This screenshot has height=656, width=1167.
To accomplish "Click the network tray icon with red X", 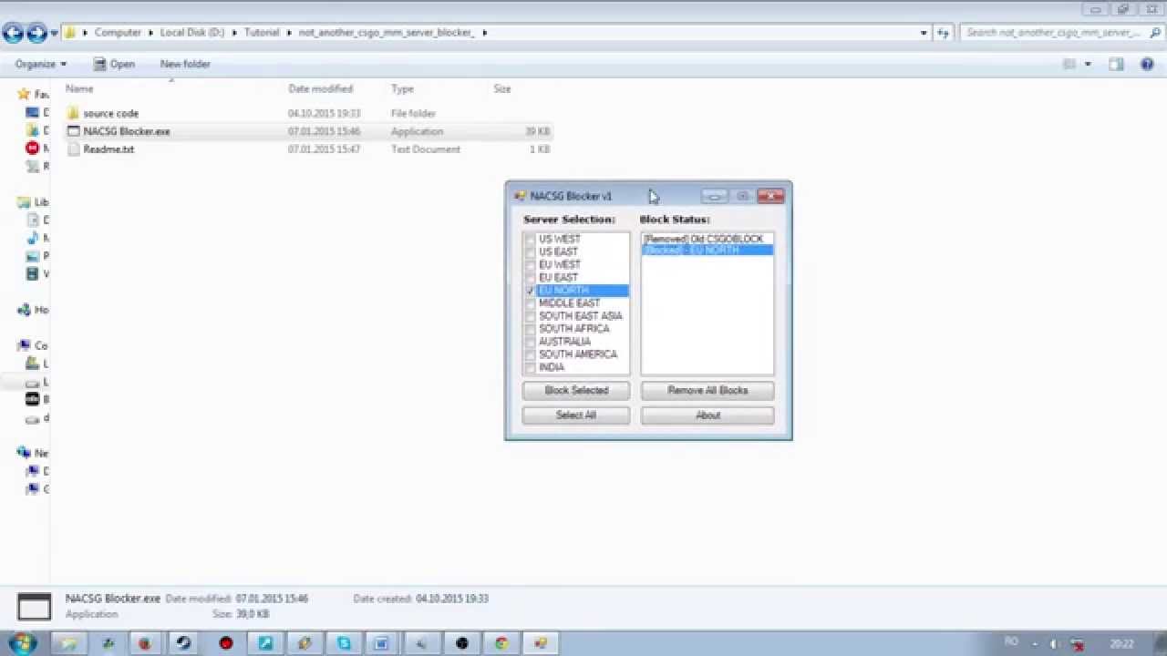I will [x=1078, y=644].
